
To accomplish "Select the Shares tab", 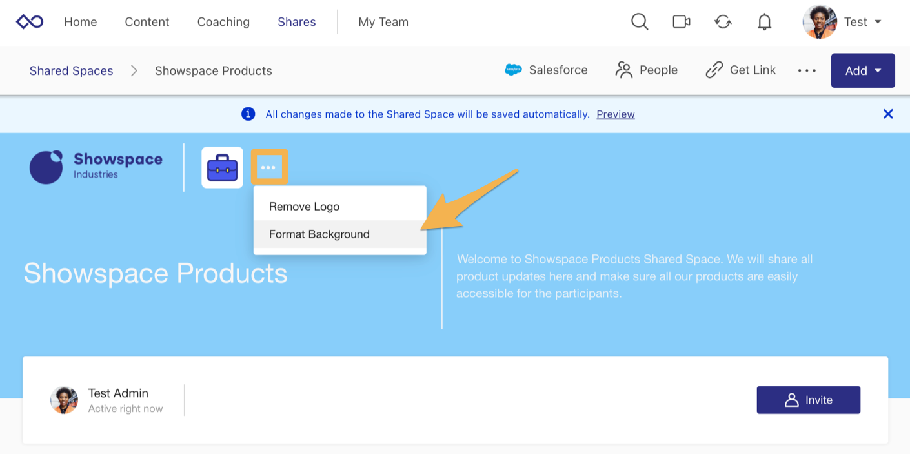I will (x=297, y=22).
